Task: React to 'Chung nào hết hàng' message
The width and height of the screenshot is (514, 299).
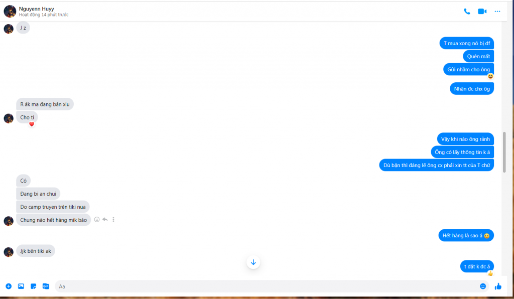Action: point(97,219)
